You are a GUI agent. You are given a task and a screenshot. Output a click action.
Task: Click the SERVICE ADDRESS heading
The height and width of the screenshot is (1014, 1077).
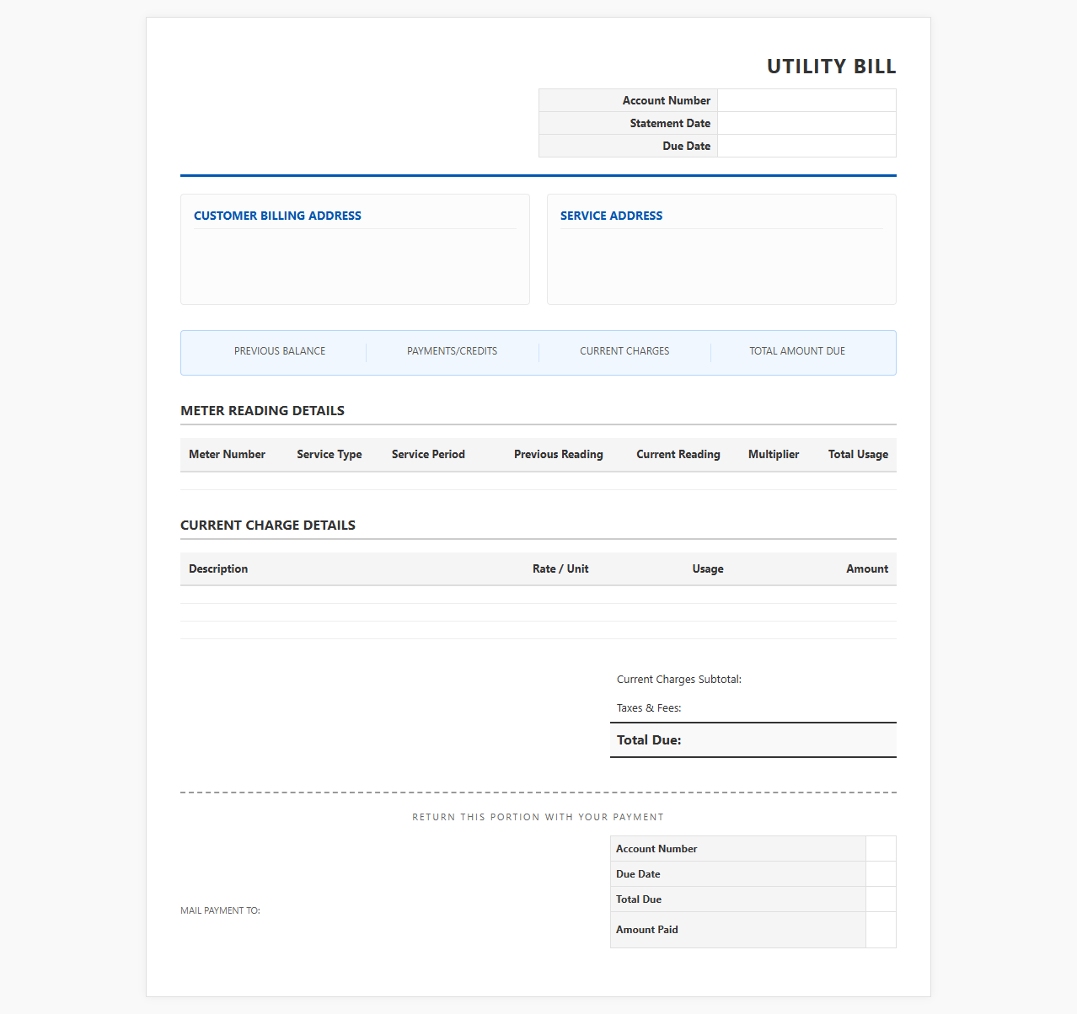(611, 216)
